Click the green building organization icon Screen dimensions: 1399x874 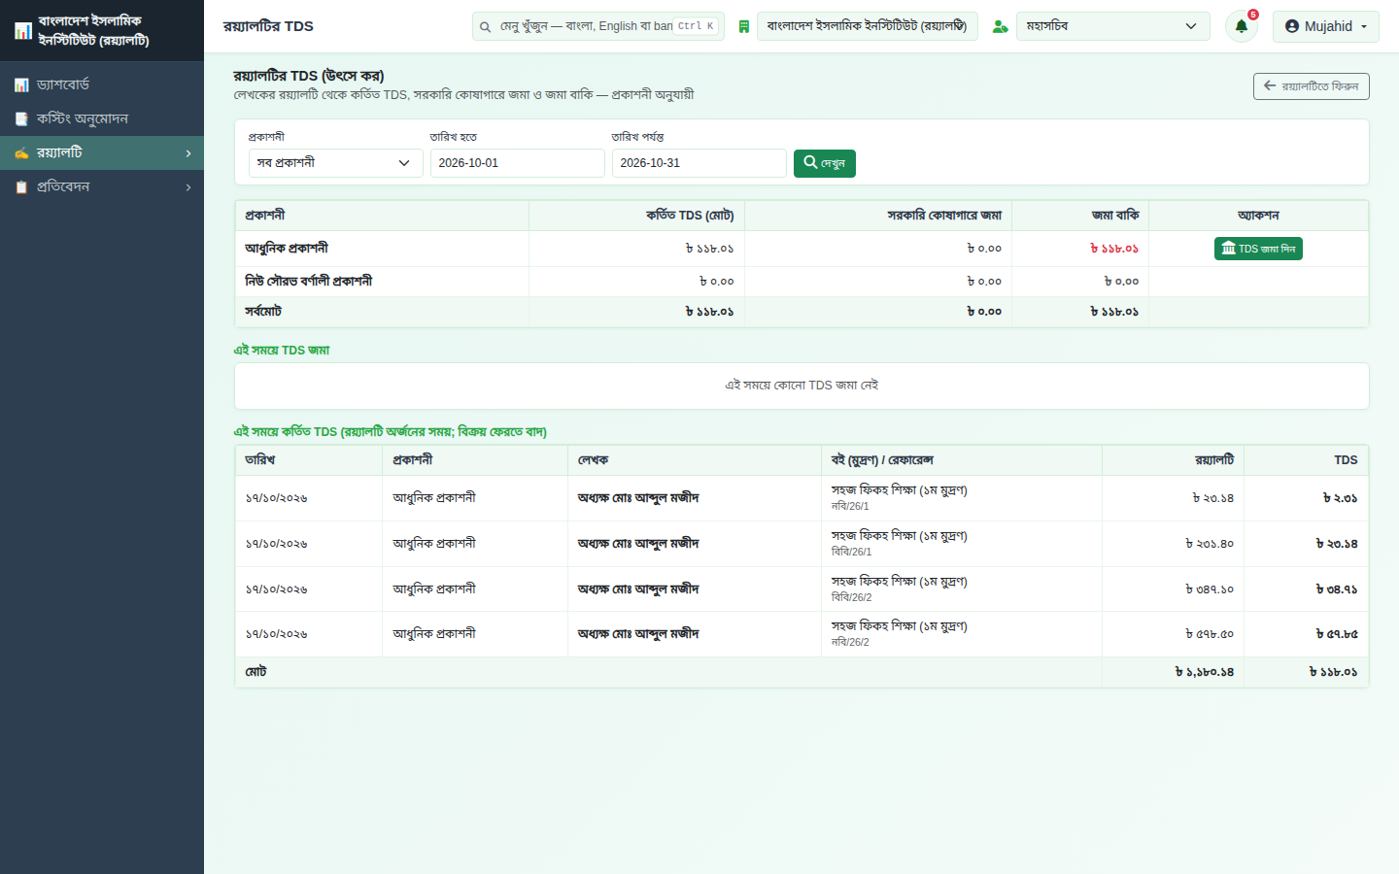tap(744, 27)
